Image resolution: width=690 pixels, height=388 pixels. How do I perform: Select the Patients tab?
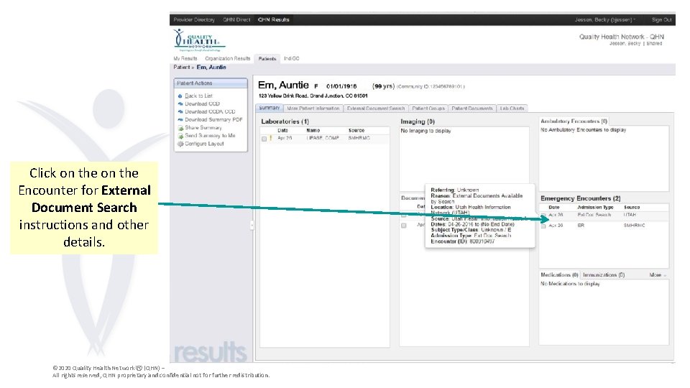click(267, 58)
